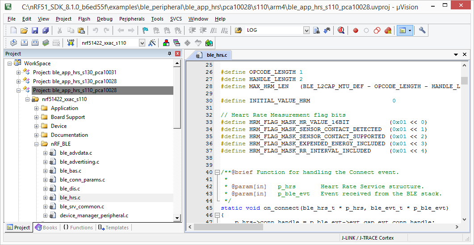474x245 pixels.
Task: Expand the Project: ble_app_hrs_s130_pca10031 node
Action: pyautogui.click(x=18, y=72)
